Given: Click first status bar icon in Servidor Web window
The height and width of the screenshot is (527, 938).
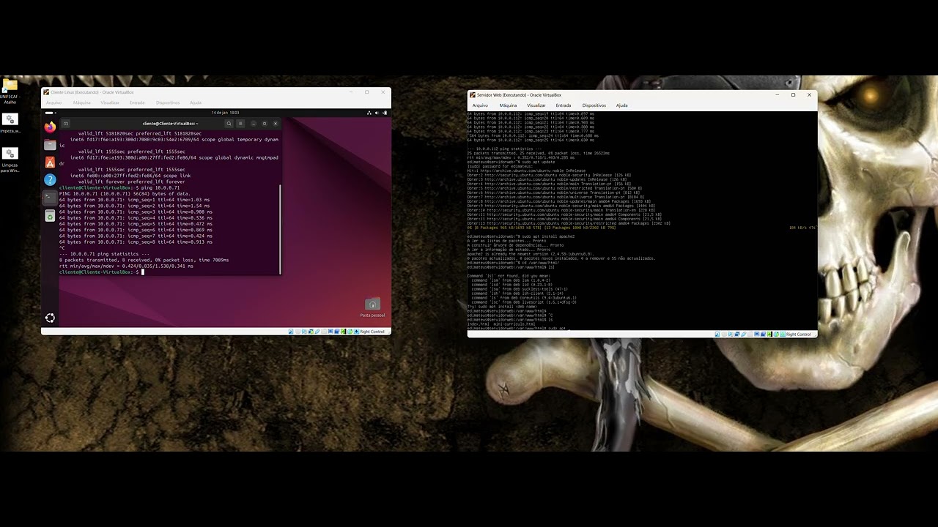Looking at the screenshot, I should click(717, 334).
